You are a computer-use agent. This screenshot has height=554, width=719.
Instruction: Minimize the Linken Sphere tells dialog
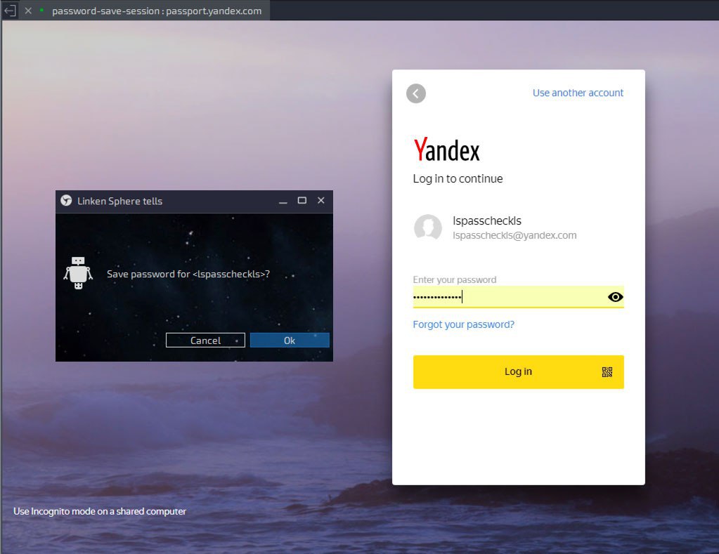tap(283, 201)
